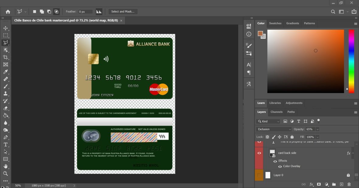359x188 pixels.
Task: Select the Crop tool
Action: coord(5,57)
